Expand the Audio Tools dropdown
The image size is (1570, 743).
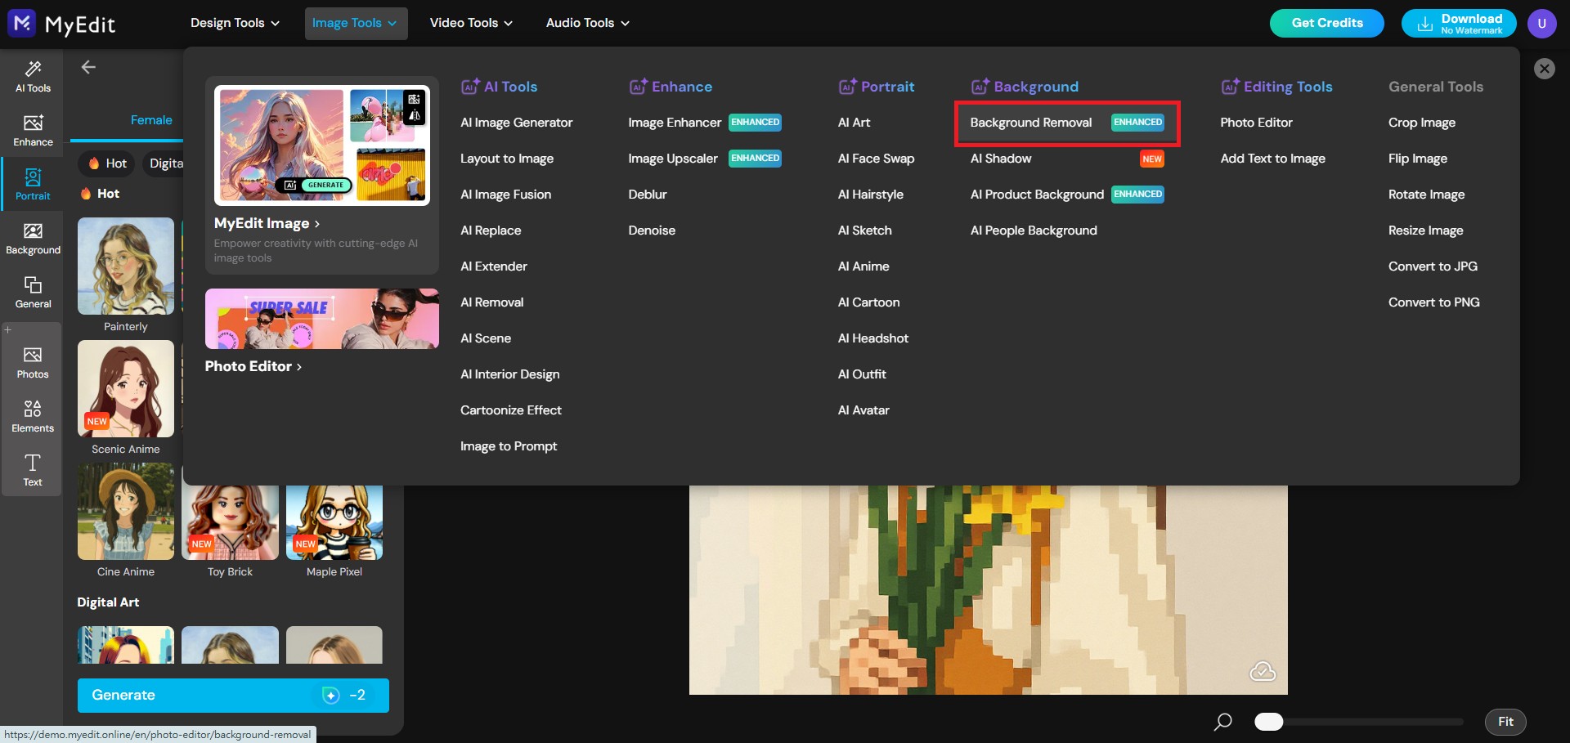click(586, 23)
